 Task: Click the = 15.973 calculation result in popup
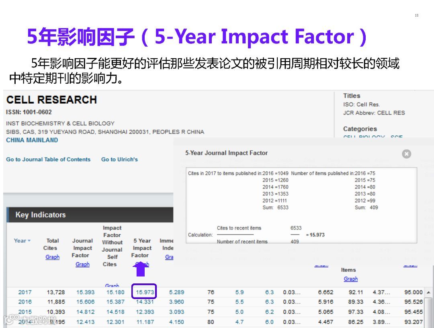pyautogui.click(x=315, y=235)
